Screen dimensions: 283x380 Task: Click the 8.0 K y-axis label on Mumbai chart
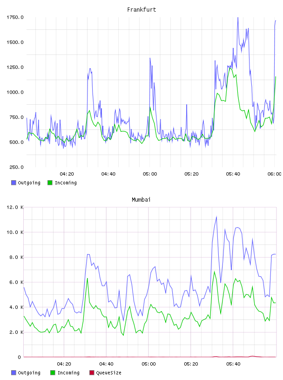[x=16, y=257]
